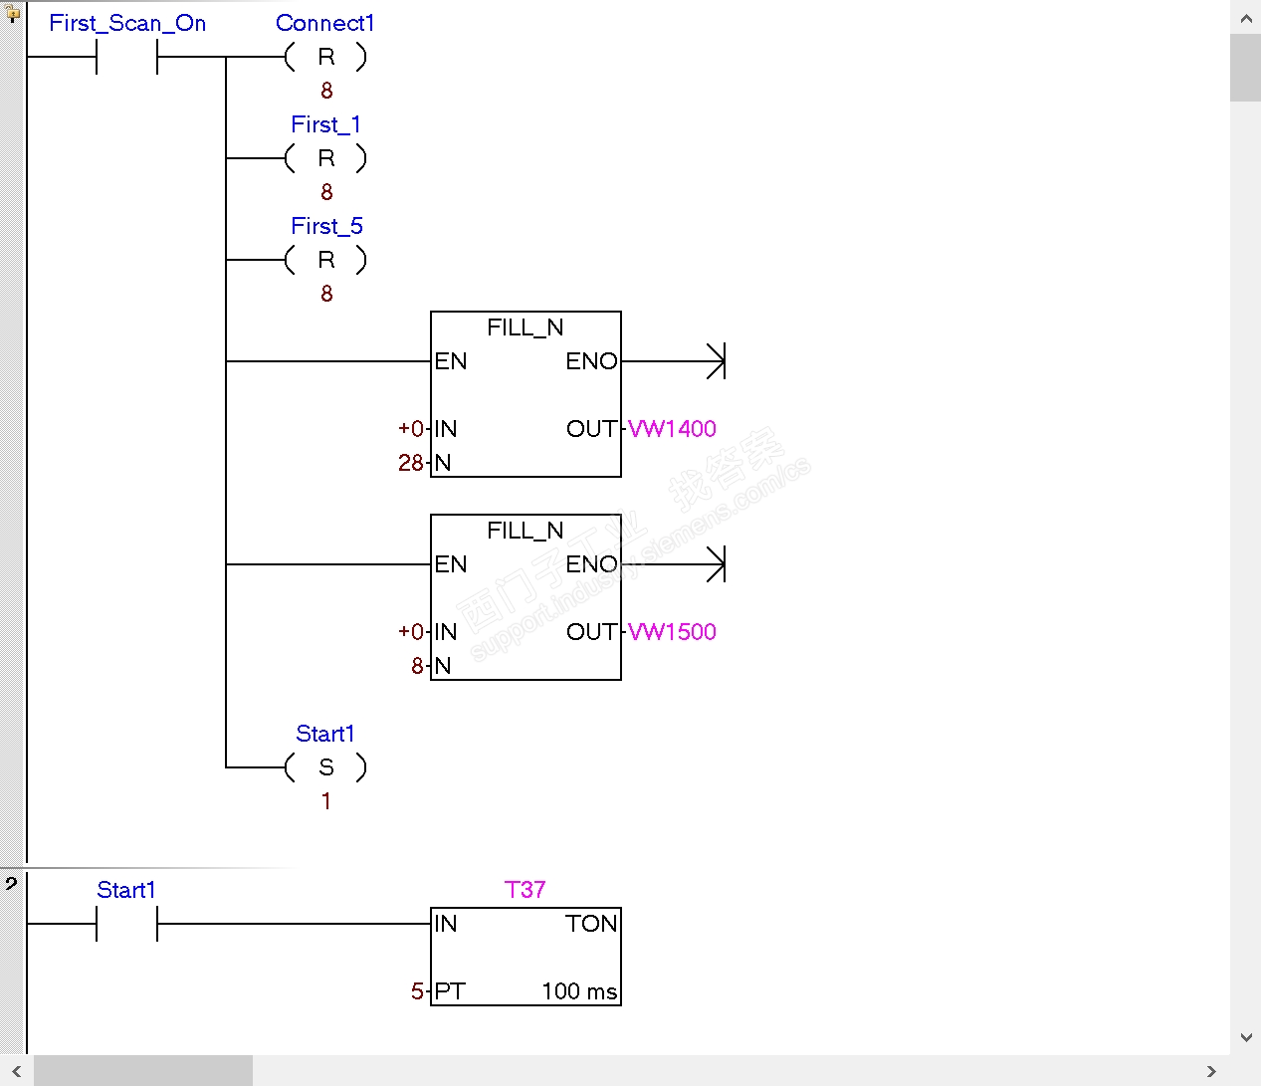Click the First_5 label text
Image resolution: width=1261 pixels, height=1086 pixels.
(326, 226)
